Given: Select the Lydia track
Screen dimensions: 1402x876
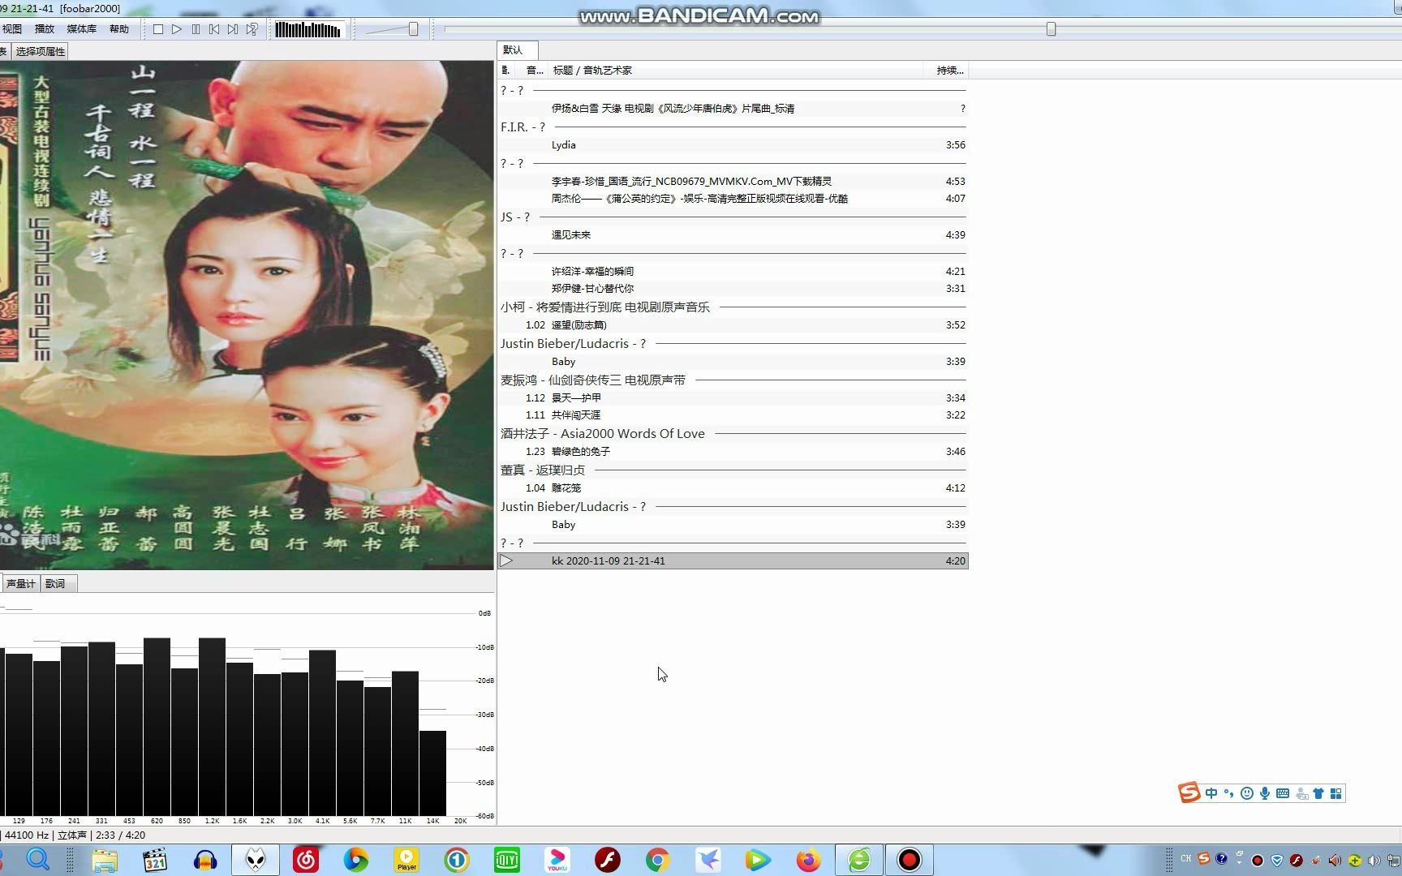Looking at the screenshot, I should coord(733,145).
